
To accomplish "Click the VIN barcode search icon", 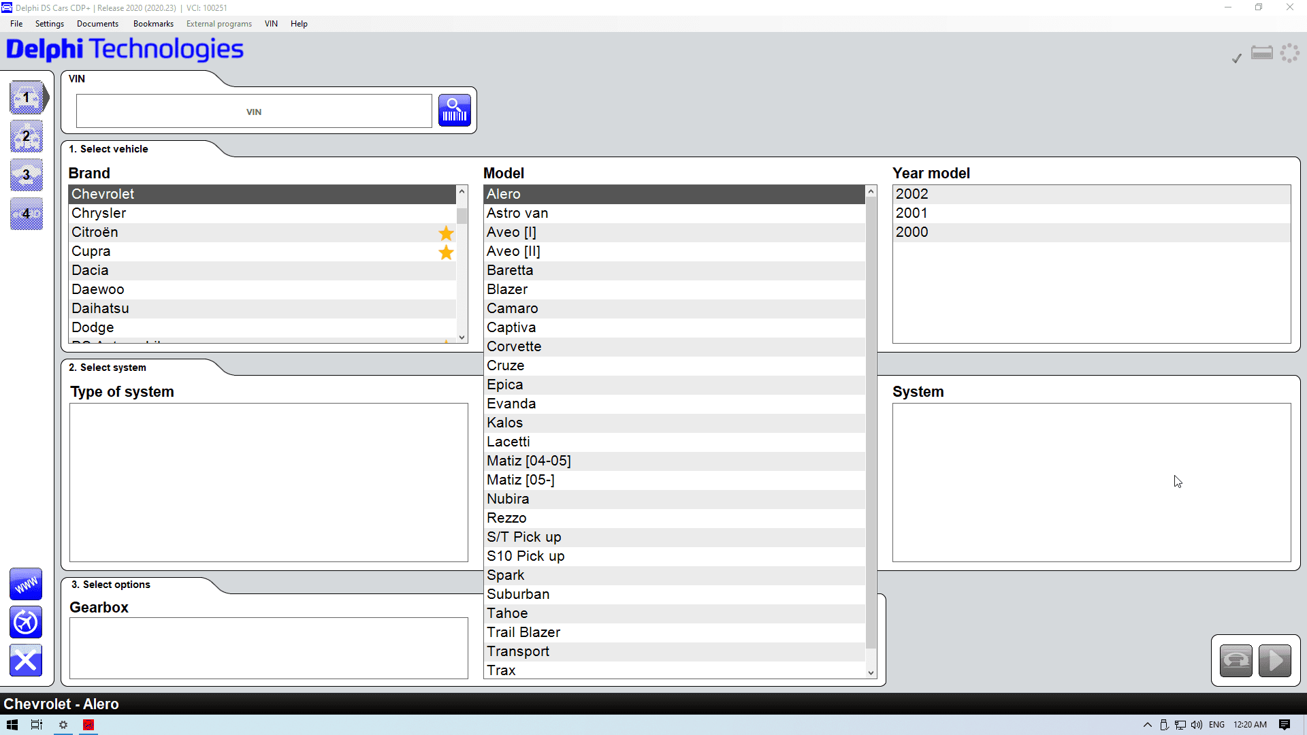I will 454,110.
